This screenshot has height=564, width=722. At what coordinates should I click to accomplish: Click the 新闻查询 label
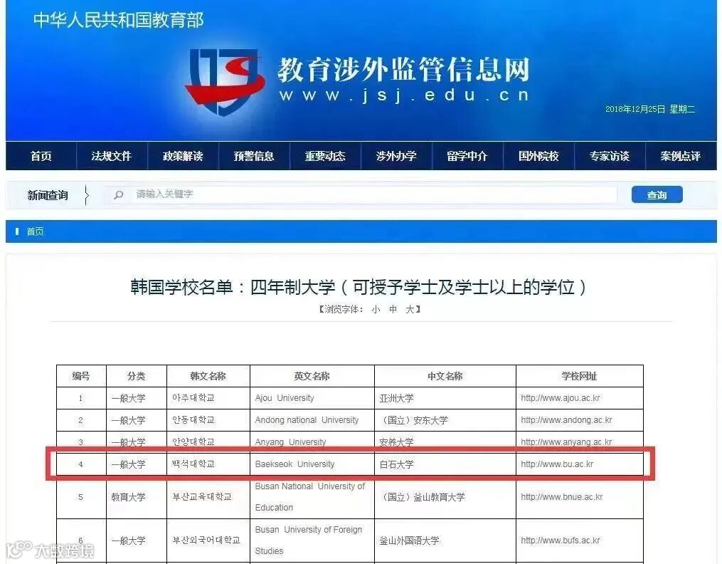pos(48,195)
